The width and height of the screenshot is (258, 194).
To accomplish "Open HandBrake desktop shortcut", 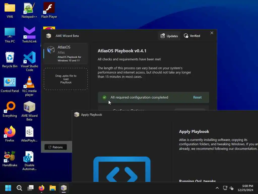I will coord(10,159).
